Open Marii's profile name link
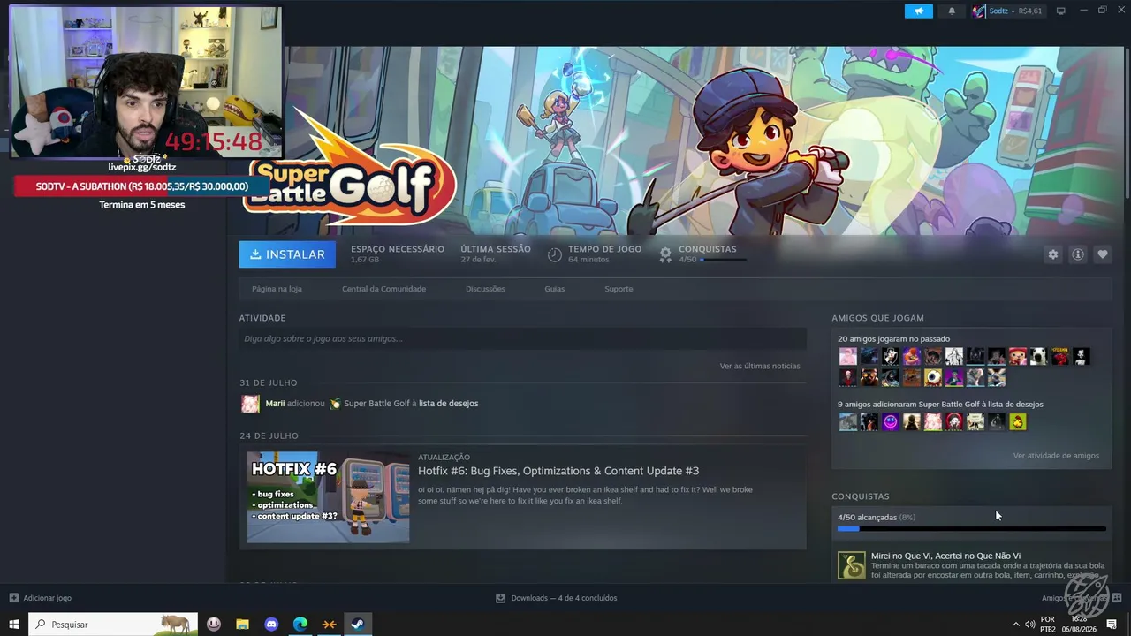Image resolution: width=1131 pixels, height=636 pixels. coord(275,404)
